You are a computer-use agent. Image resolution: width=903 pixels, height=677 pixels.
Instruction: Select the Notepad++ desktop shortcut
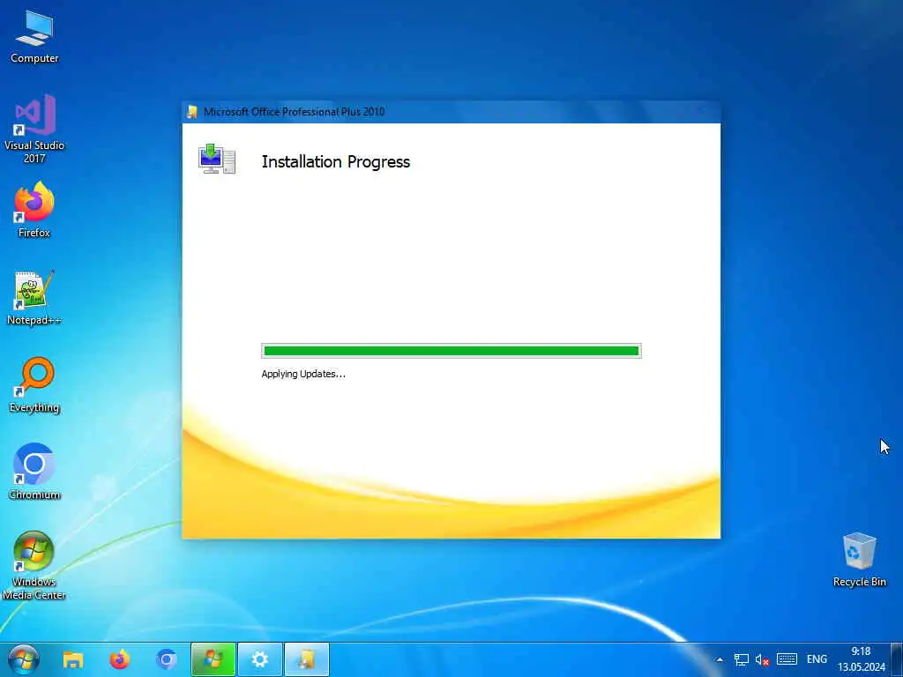coord(34,298)
